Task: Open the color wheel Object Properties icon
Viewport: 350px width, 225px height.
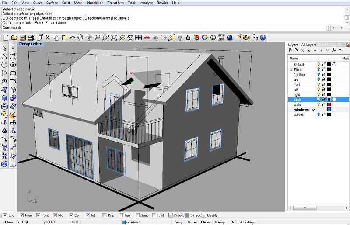Action: point(205,38)
